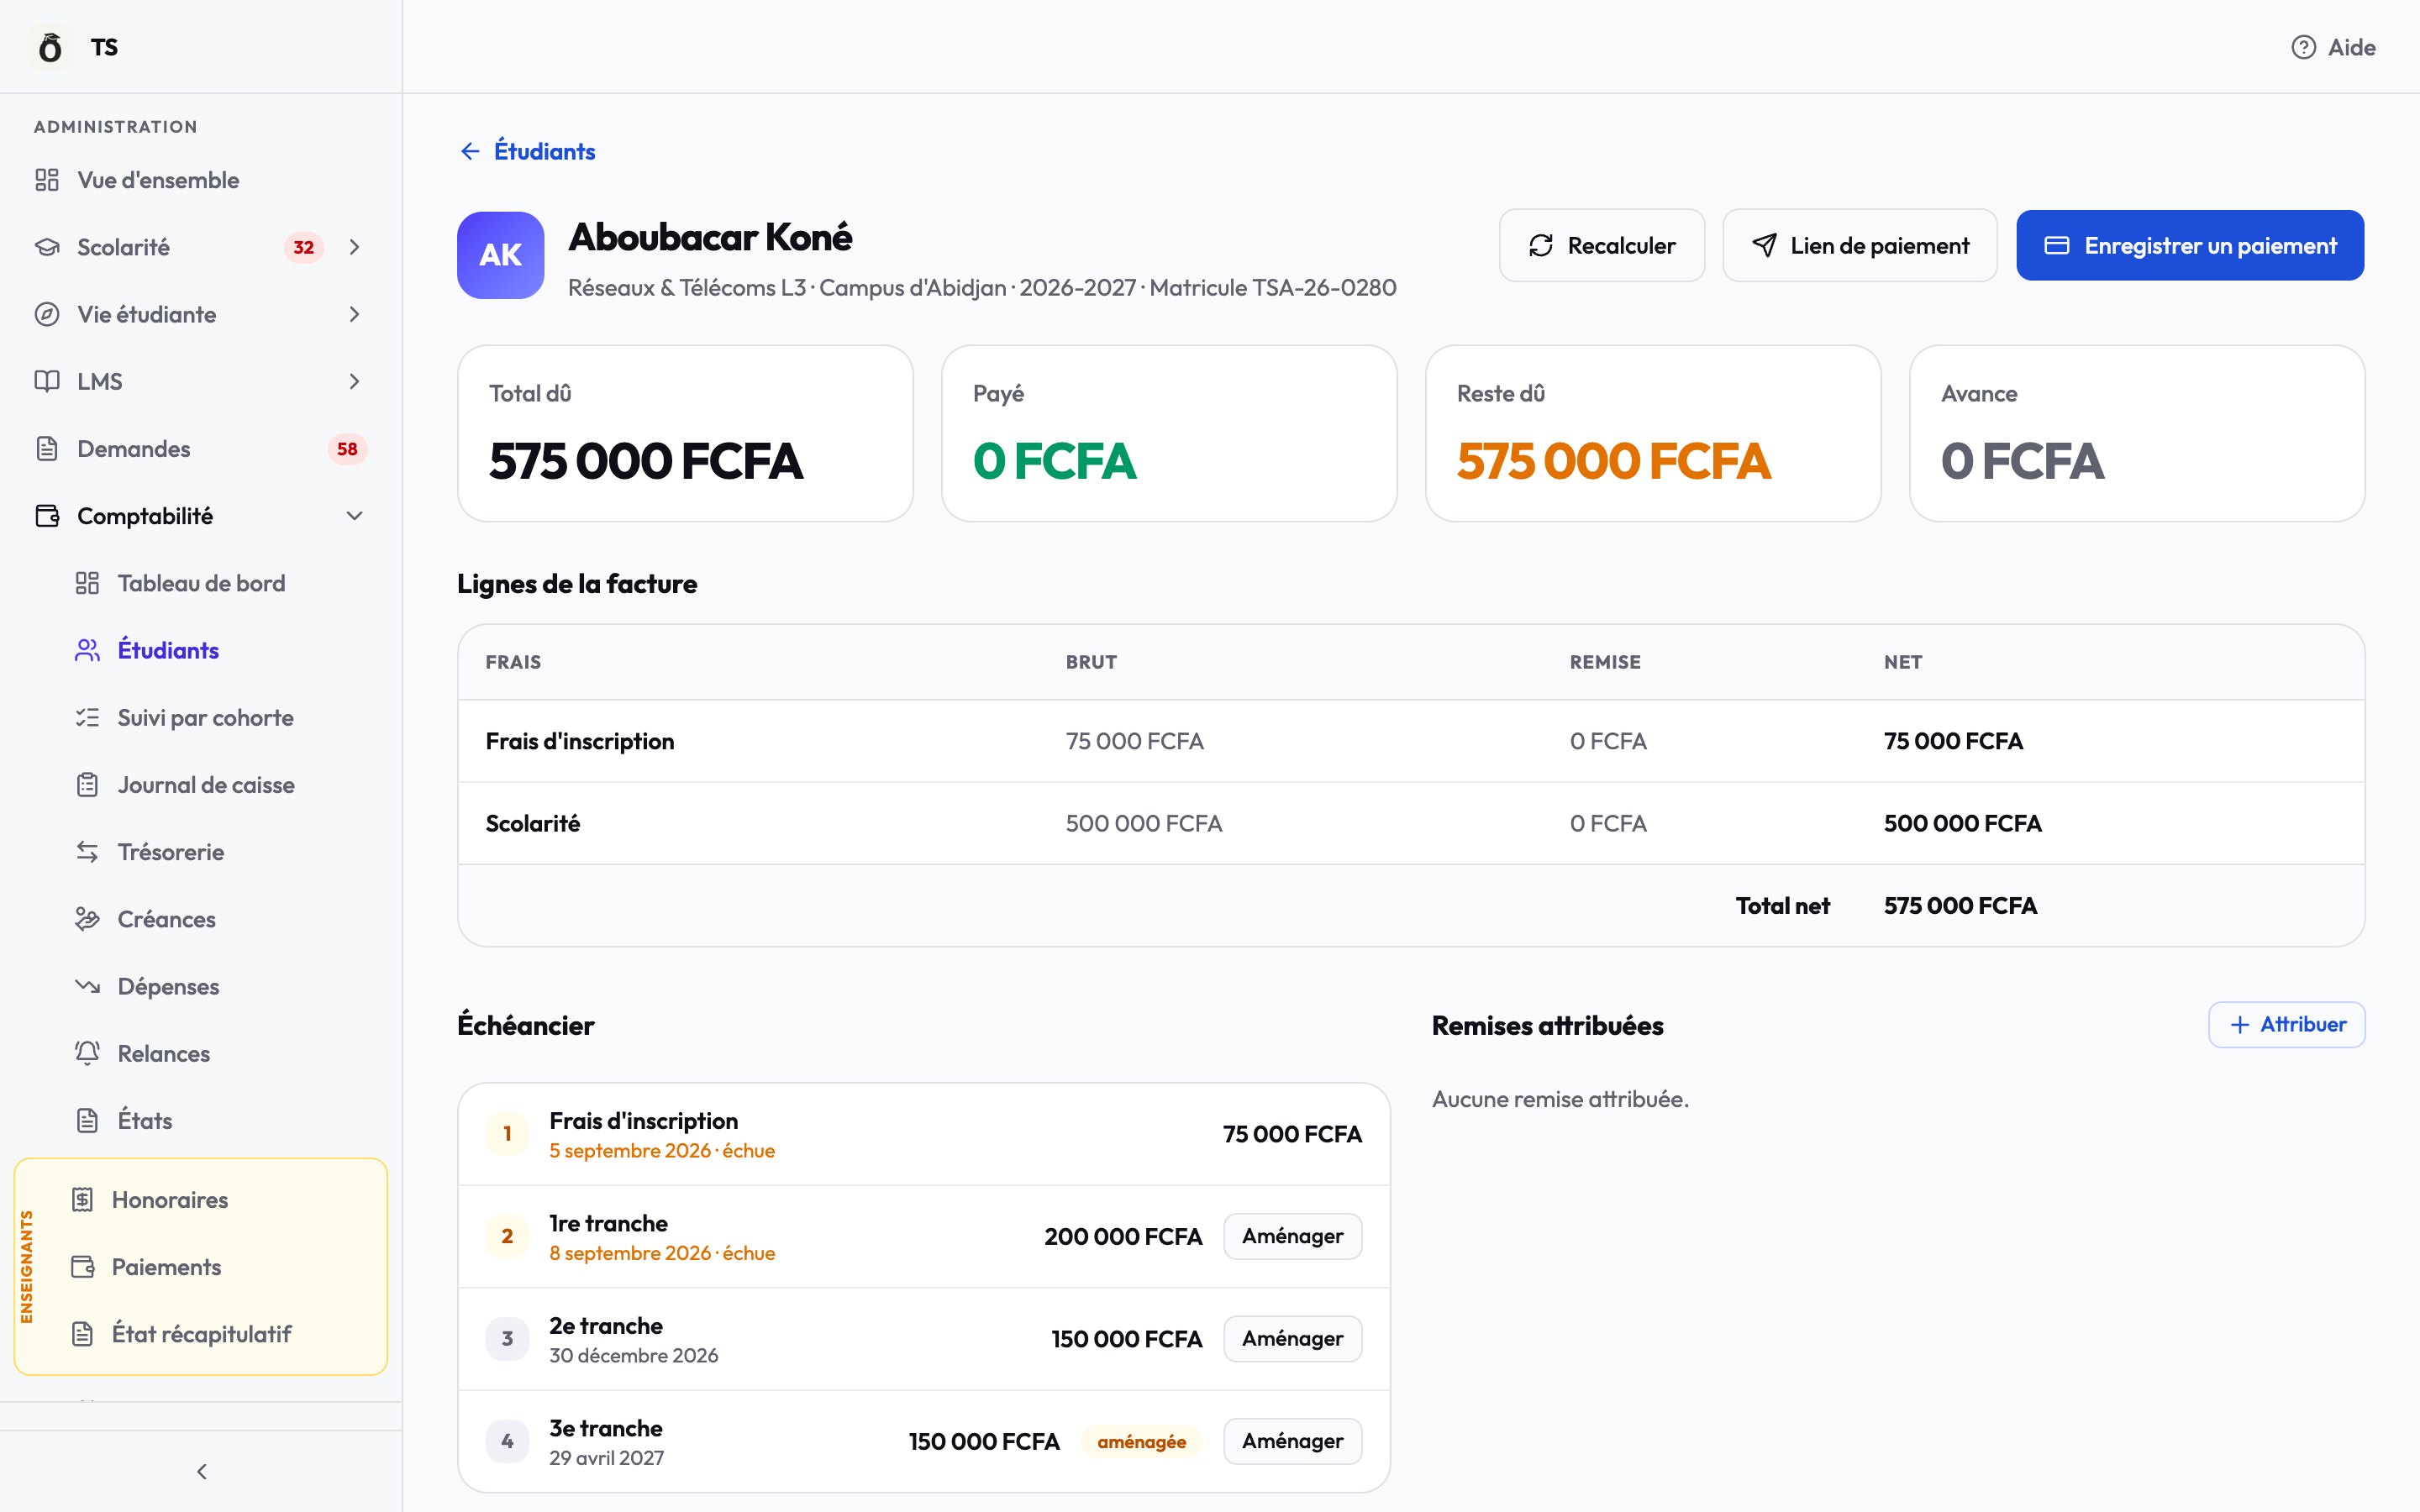
Task: Click the Scolarité graduation cap icon
Action: pyautogui.click(x=47, y=247)
